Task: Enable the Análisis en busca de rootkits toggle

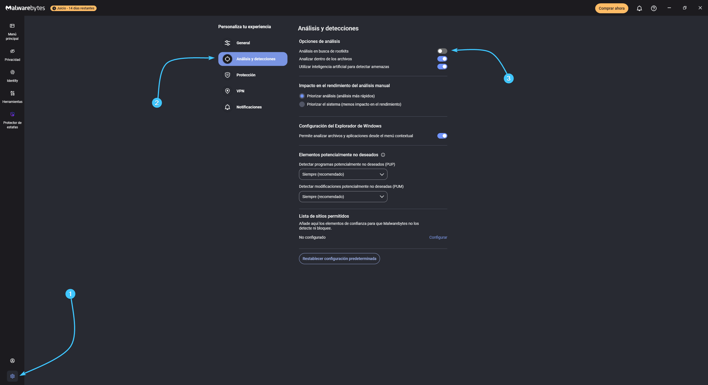Action: (x=442, y=51)
